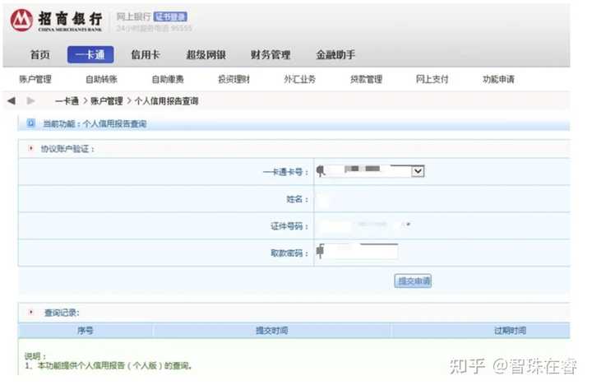Click the 一卡通卡号 combo box field

pyautogui.click(x=370, y=171)
